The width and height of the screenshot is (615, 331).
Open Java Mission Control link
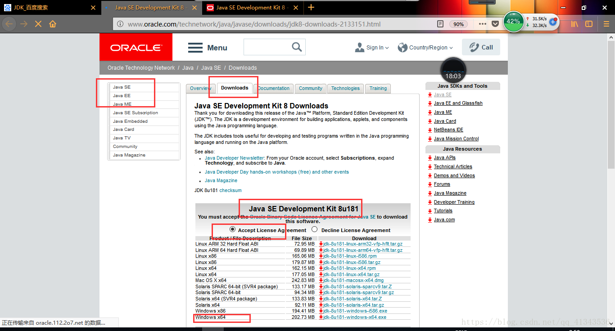click(x=456, y=139)
